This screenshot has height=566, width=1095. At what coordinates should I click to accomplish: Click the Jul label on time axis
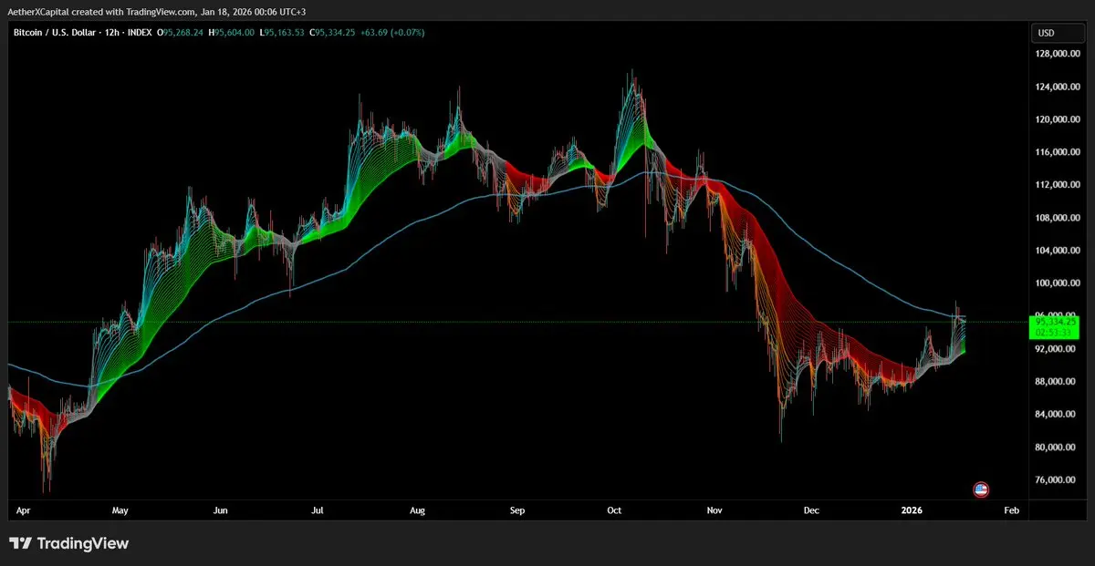pyautogui.click(x=318, y=511)
